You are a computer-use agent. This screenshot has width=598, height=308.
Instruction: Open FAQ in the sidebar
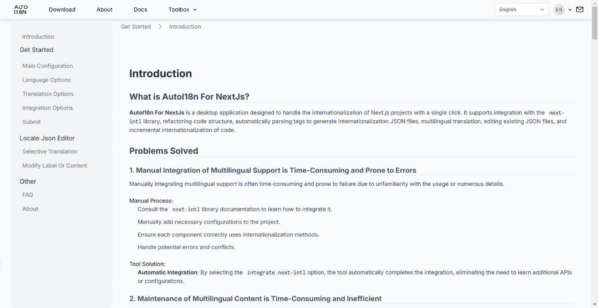pyautogui.click(x=28, y=195)
